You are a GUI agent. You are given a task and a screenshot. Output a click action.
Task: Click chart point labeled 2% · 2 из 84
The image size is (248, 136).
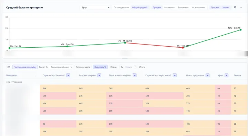point(10,48)
